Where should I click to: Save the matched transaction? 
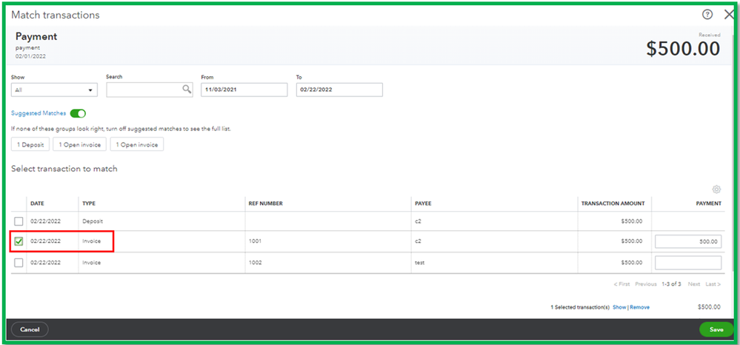(716, 329)
